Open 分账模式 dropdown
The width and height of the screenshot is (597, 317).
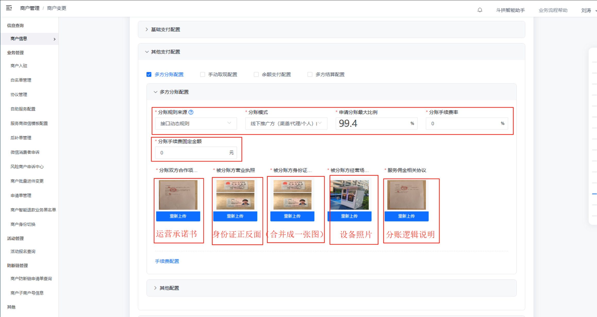tap(286, 123)
